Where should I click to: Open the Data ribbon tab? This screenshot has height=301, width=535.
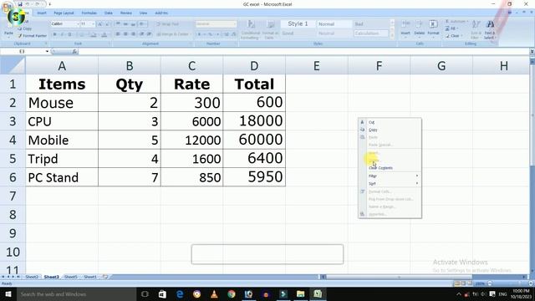(109, 13)
